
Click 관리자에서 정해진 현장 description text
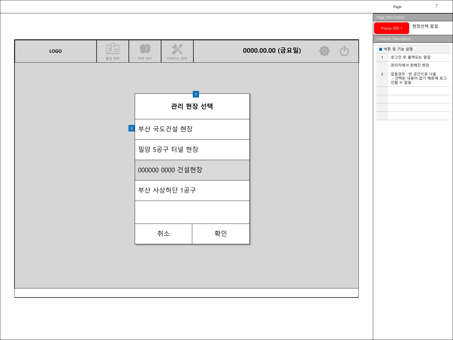pyautogui.click(x=410, y=65)
